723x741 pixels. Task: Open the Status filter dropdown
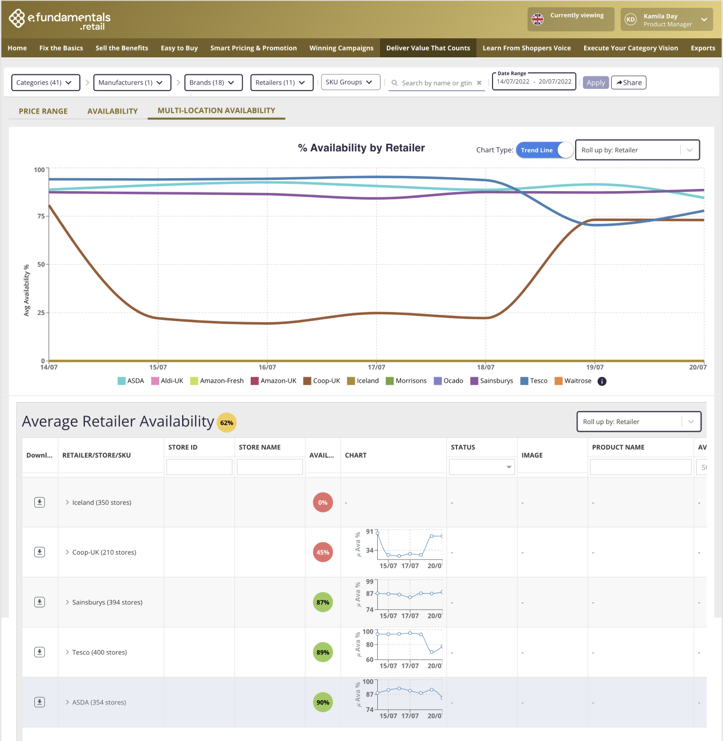[x=482, y=467]
